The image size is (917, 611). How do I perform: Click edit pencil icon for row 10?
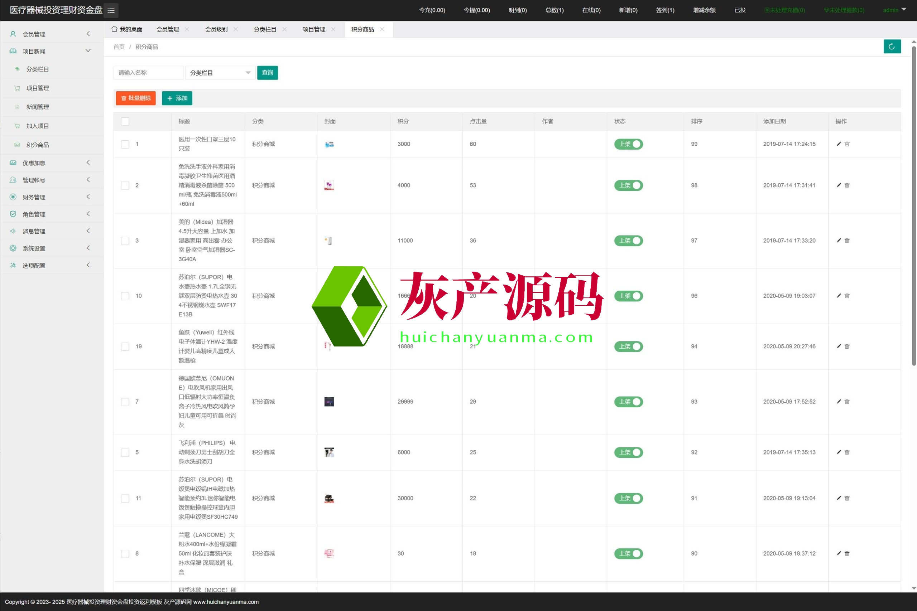click(839, 296)
